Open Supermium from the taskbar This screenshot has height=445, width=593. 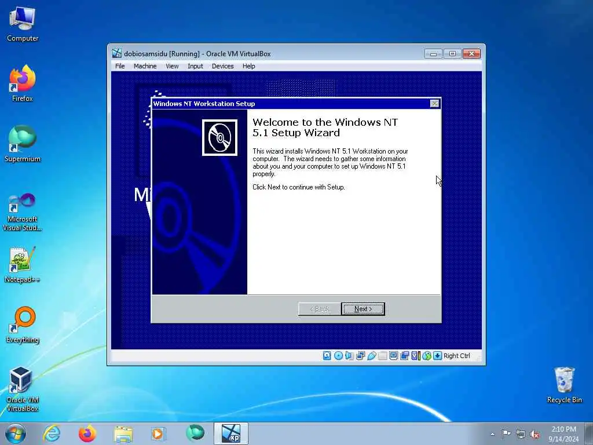195,433
